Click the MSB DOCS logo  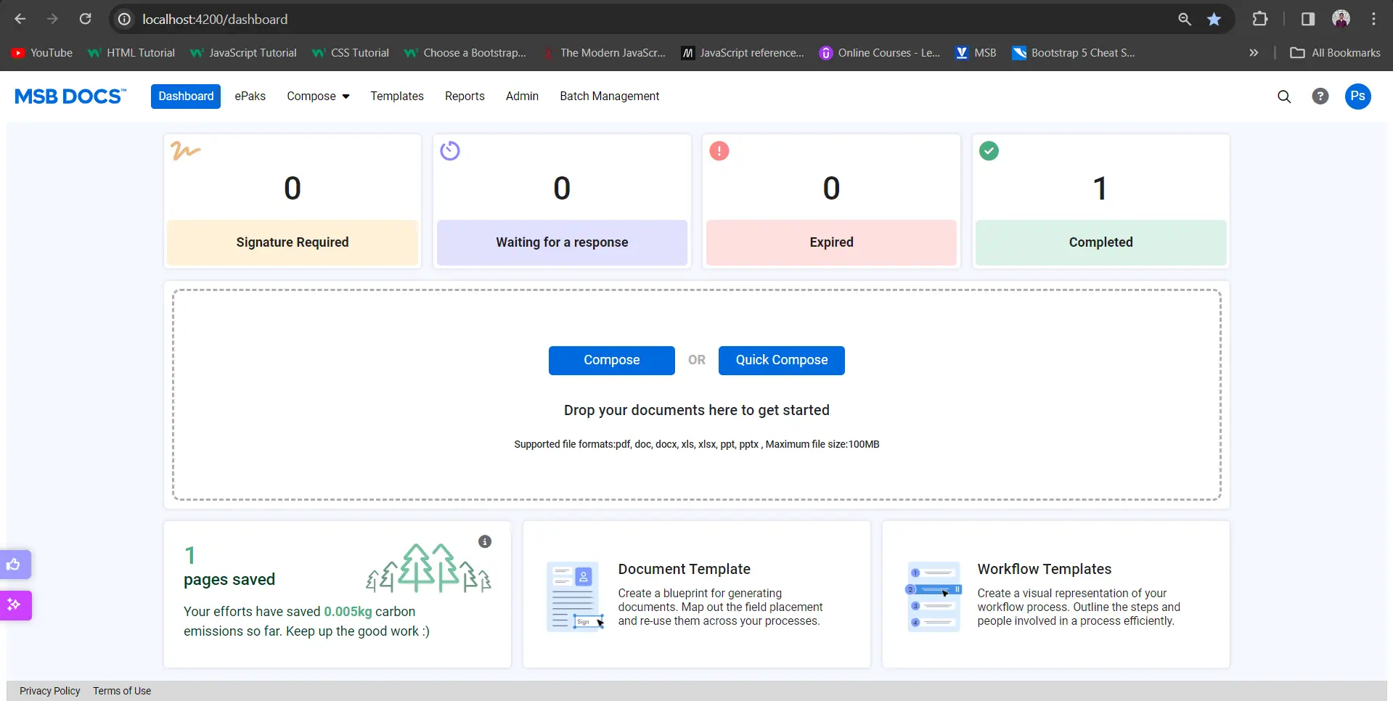point(70,97)
